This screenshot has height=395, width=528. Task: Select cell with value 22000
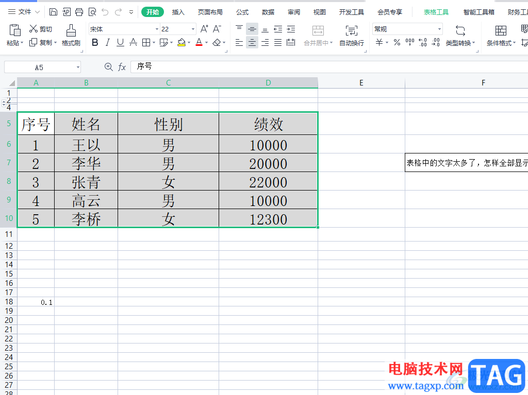(x=268, y=181)
